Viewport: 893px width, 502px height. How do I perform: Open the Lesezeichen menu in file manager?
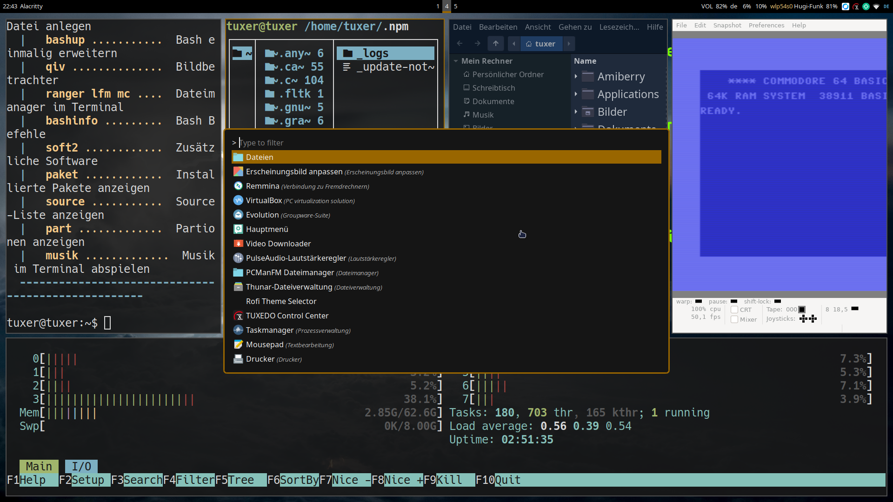point(619,27)
